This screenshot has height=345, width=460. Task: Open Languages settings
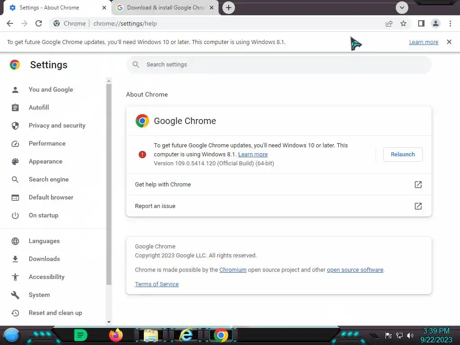44,241
